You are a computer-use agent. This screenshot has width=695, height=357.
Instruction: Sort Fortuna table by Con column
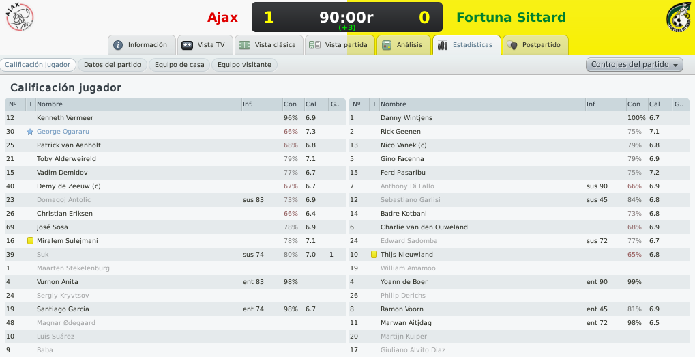click(634, 104)
